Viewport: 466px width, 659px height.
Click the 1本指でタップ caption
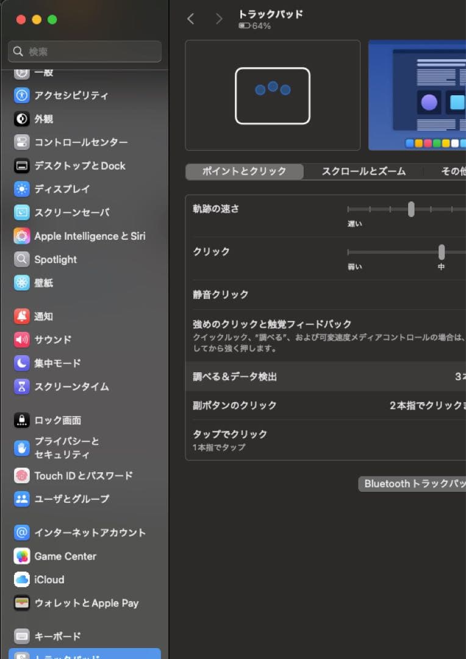click(219, 448)
